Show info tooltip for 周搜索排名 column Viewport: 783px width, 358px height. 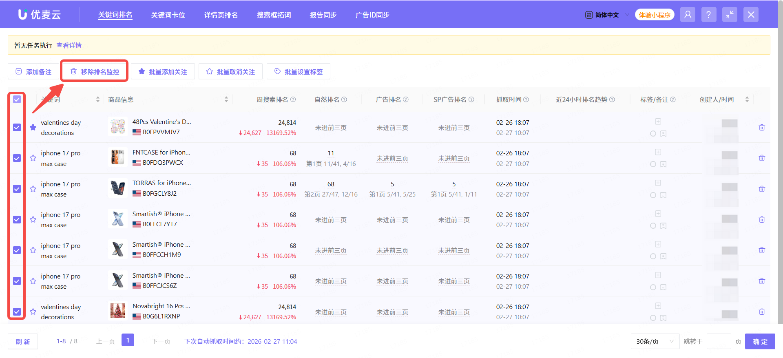[x=293, y=99]
